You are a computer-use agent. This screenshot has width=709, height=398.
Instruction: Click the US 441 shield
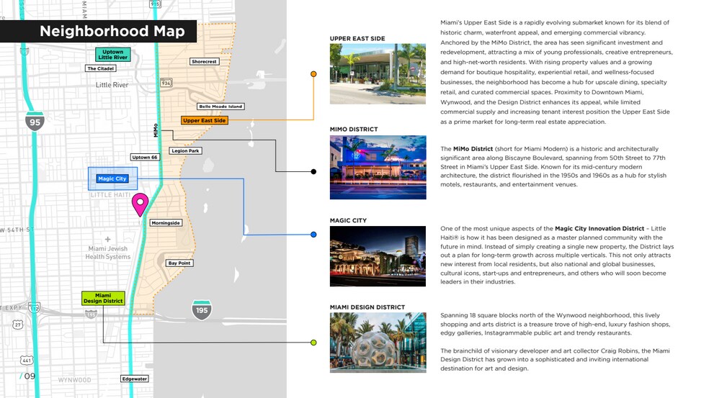[x=27, y=360]
